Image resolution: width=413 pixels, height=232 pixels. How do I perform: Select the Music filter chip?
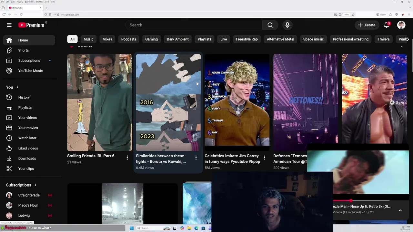point(88,39)
